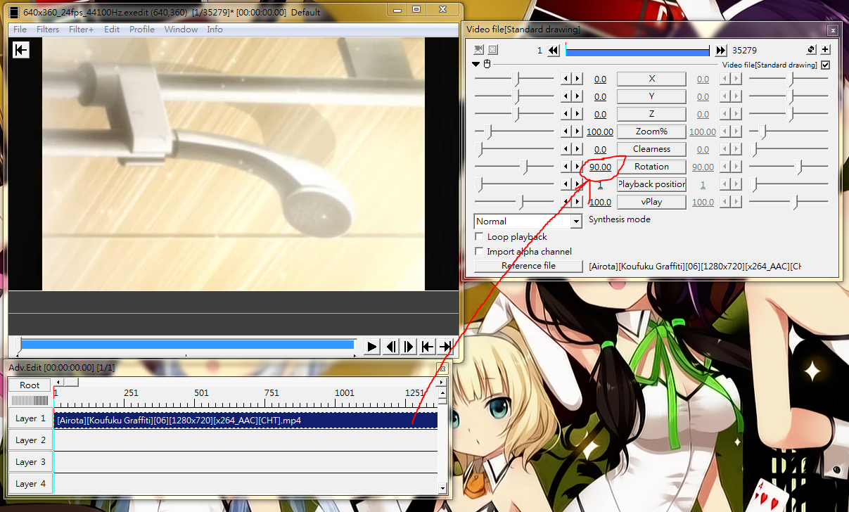Click the refresh-style icon beside plus button
Screen dimensions: 849x512
point(811,50)
